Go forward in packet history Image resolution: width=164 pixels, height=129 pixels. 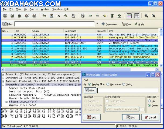click(x=98, y=16)
